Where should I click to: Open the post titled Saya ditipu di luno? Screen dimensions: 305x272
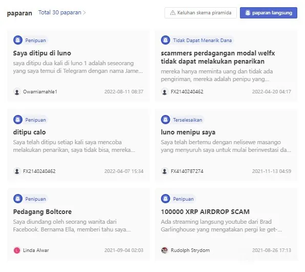pyautogui.click(x=42, y=53)
